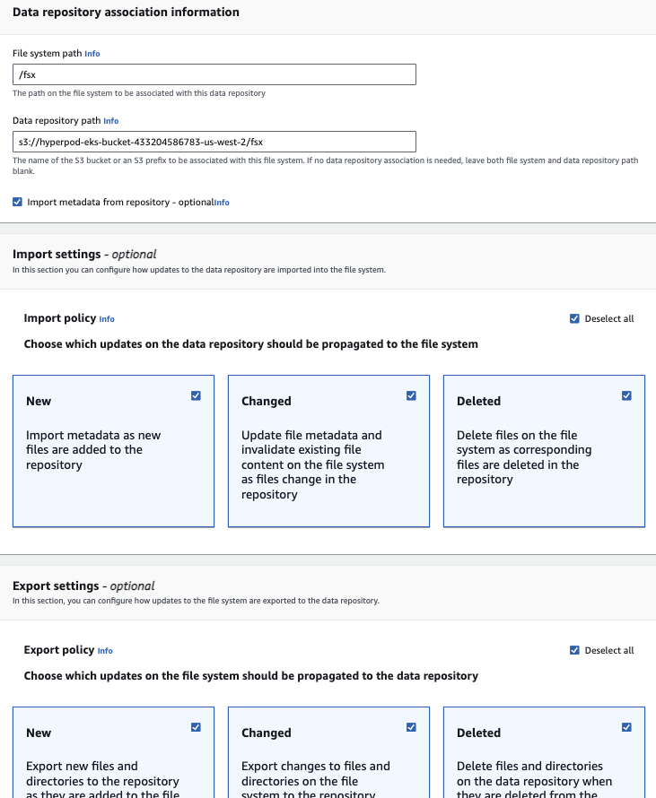The height and width of the screenshot is (798, 656).
Task: Open Info link next to File system path
Action: tap(92, 54)
